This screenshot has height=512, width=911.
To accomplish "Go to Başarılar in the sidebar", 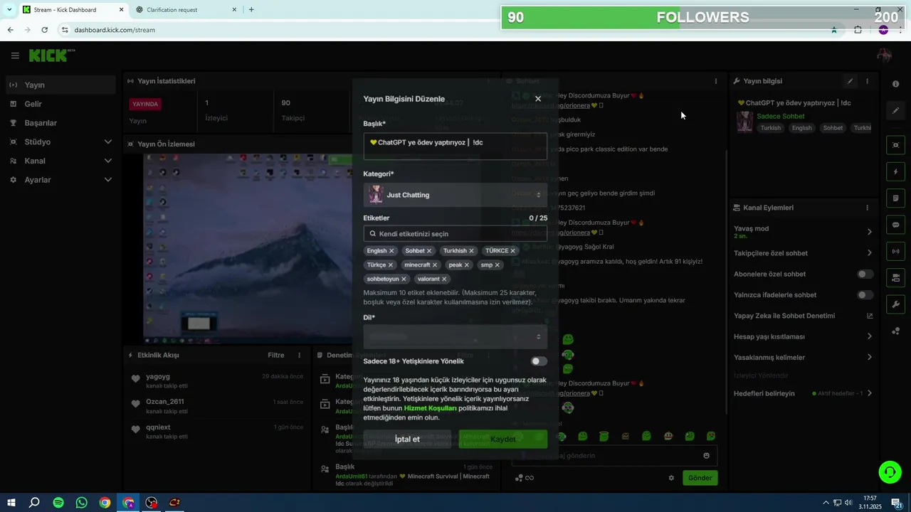I will (60, 123).
